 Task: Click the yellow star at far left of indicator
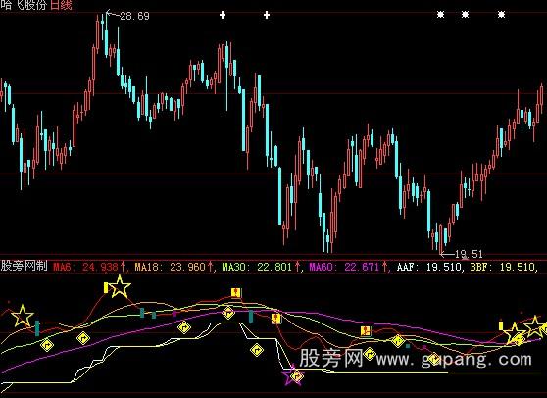coord(23,316)
